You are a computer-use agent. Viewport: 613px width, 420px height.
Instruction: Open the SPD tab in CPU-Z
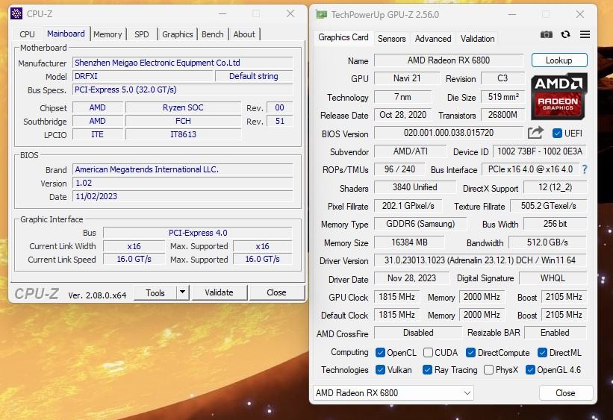(x=142, y=34)
